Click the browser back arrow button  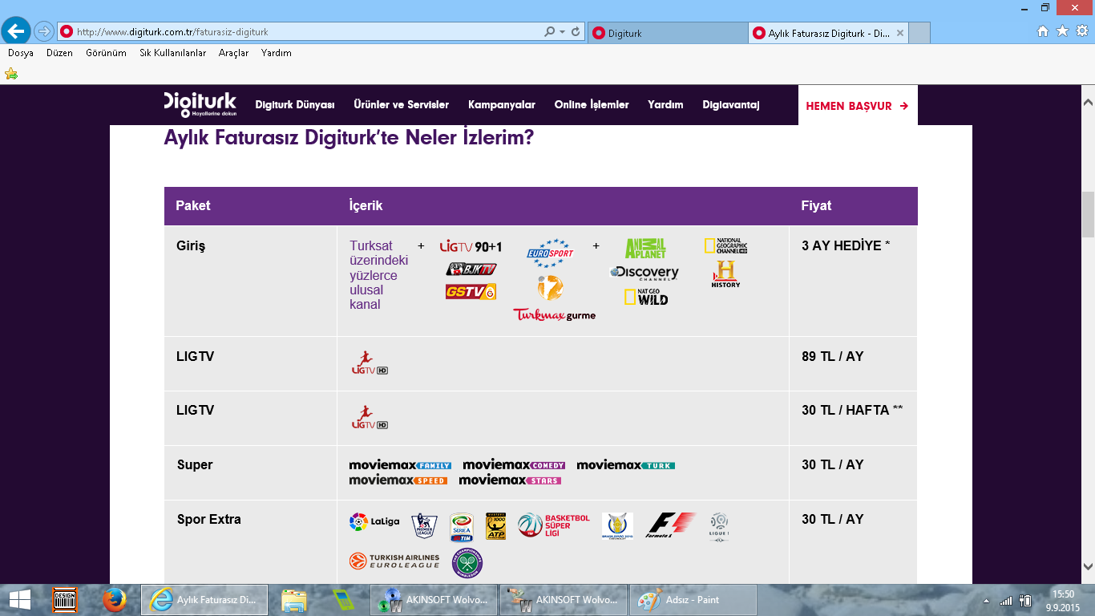17,31
